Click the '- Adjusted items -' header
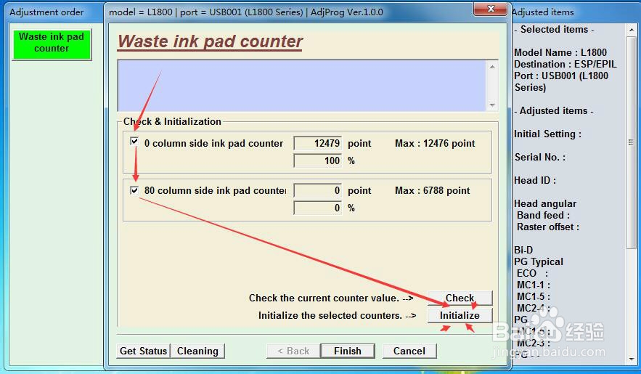This screenshot has width=641, height=374. tap(553, 111)
